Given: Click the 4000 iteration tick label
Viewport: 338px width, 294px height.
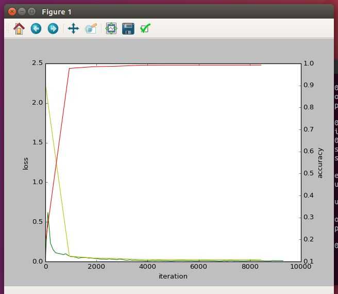Looking at the screenshot, I should coord(147,267).
